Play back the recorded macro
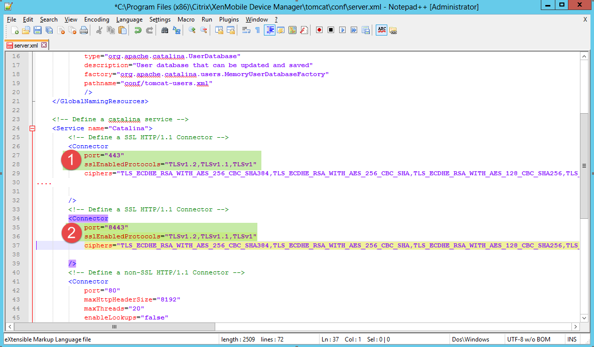 click(x=343, y=30)
